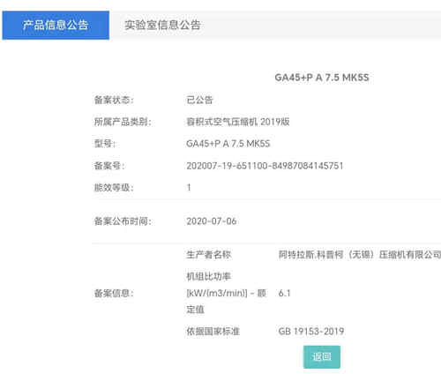
Task: Click the 已公告 status value
Action: pyautogui.click(x=199, y=100)
